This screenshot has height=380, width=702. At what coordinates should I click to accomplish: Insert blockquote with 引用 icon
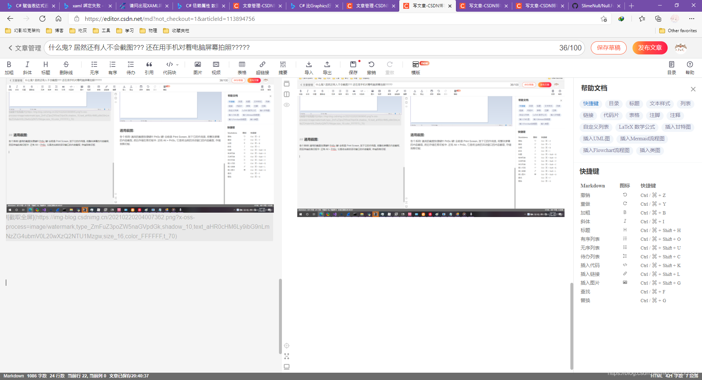click(149, 68)
